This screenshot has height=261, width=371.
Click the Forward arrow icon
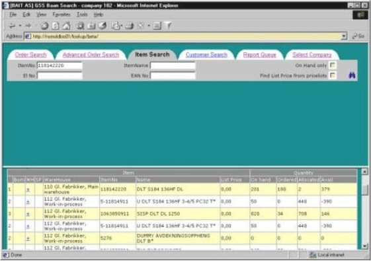coord(28,26)
